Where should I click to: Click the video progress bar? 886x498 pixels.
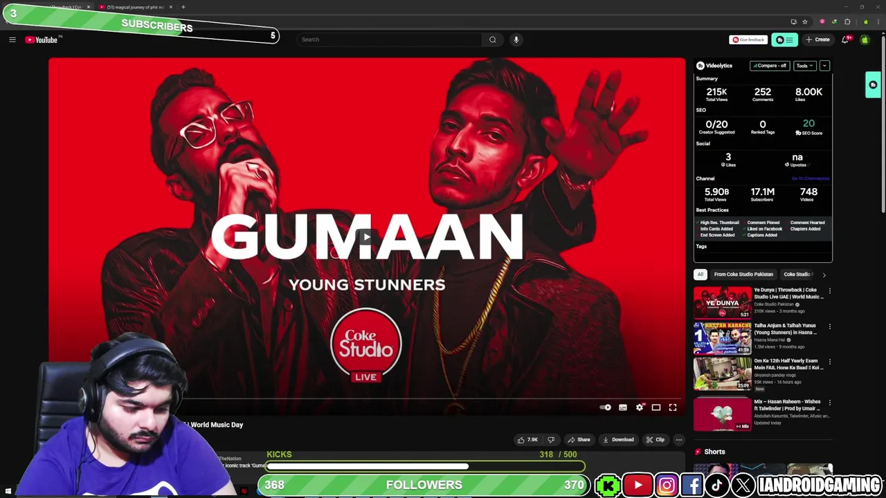click(x=367, y=398)
